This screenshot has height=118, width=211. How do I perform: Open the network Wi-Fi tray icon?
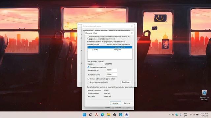pyautogui.click(x=191, y=115)
